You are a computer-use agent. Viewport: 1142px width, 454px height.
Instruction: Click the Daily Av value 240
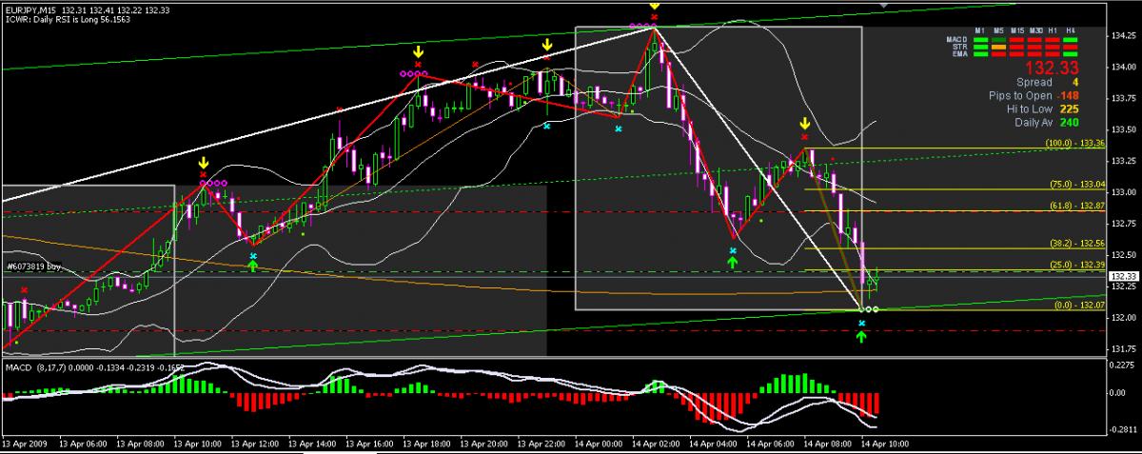1069,123
